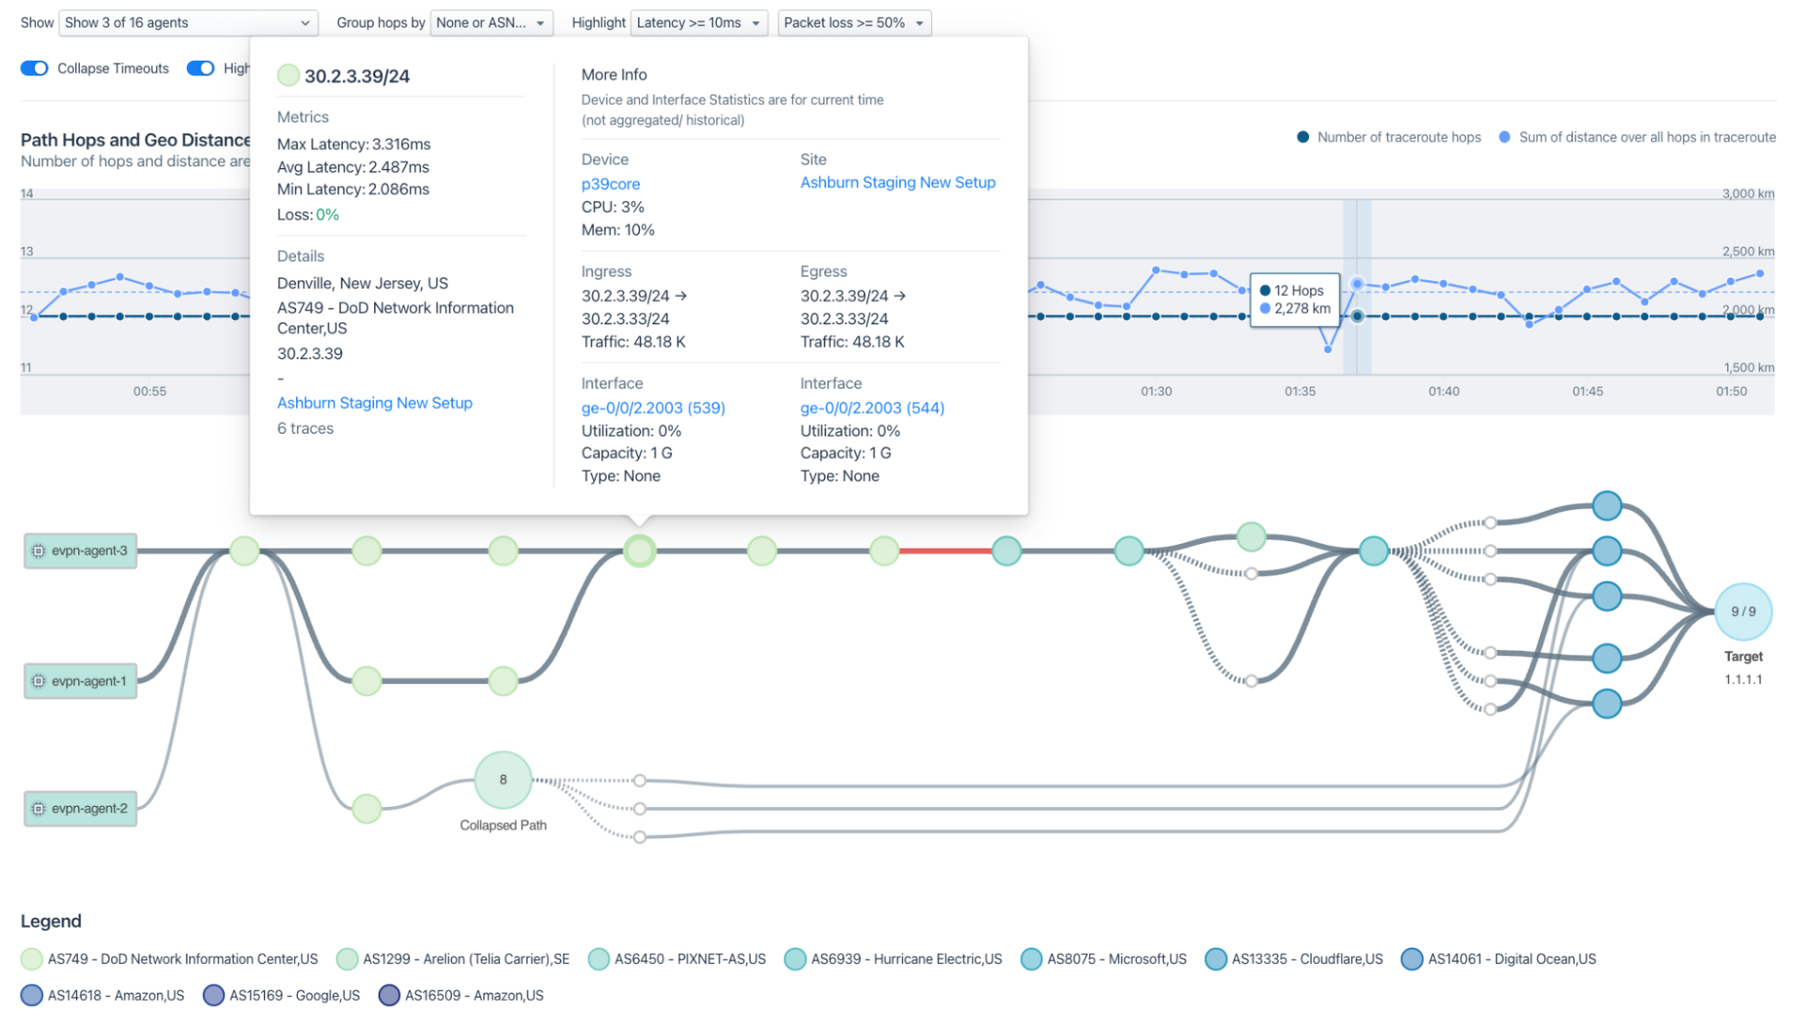Toggle Number of traceroute hops legend series
Viewport: 1799px width, 1033px height.
click(x=1388, y=137)
